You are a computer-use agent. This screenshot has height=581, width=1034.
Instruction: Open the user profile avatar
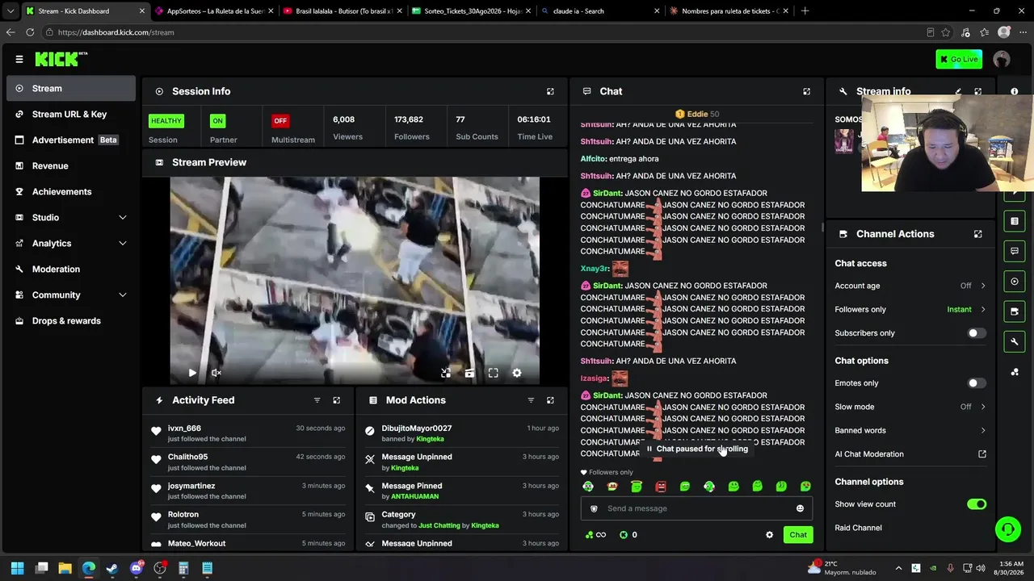coord(1002,59)
